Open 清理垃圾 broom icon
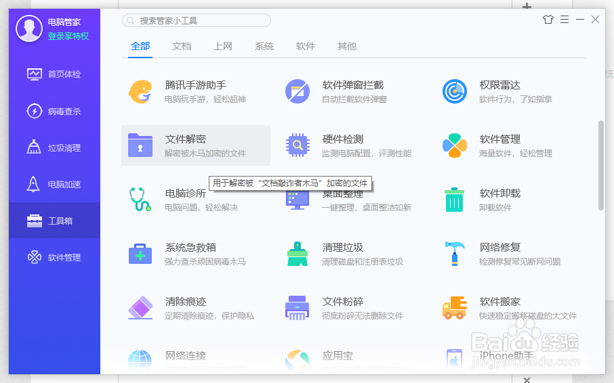Viewport: 614px width, 383px height. (298, 254)
